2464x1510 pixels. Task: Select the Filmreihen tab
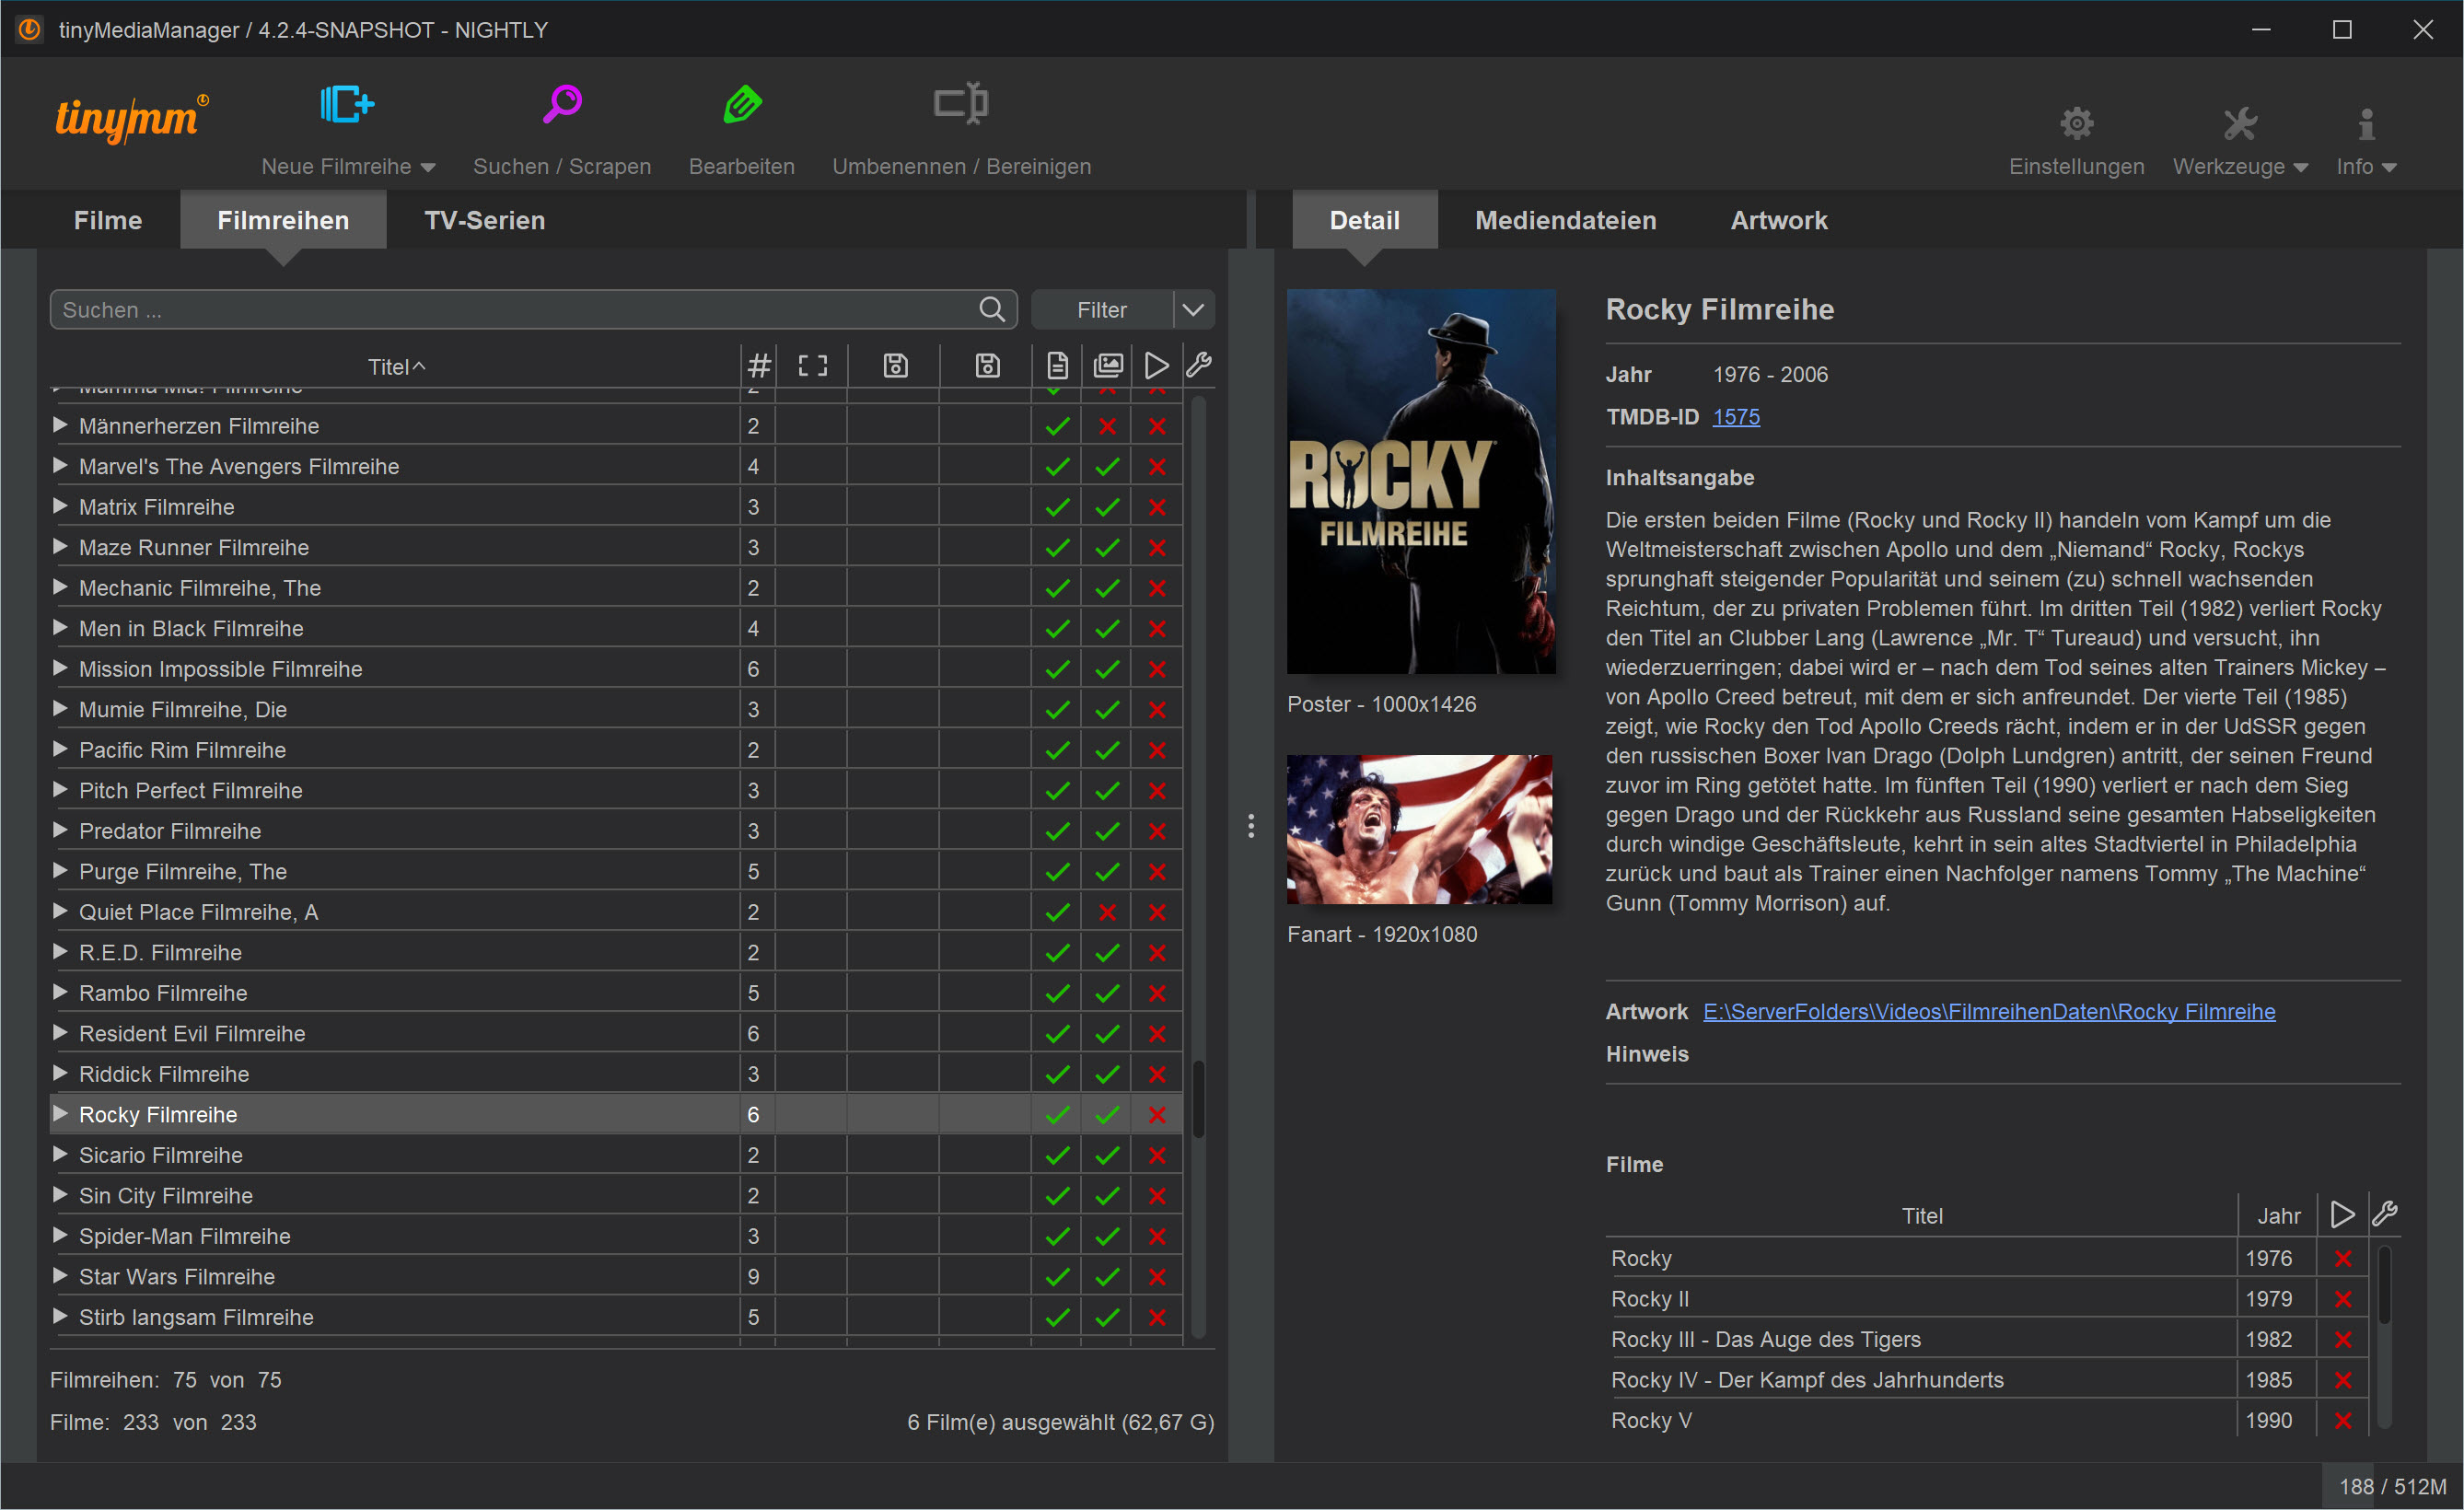(283, 220)
